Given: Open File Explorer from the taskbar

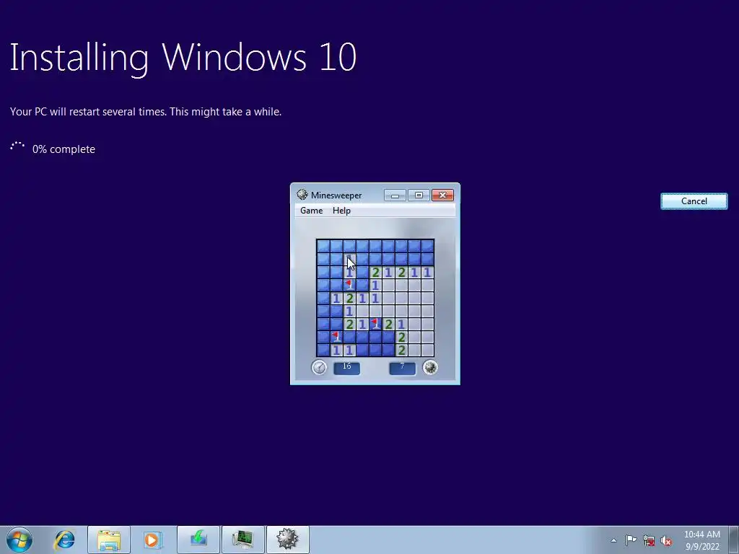Looking at the screenshot, I should pos(109,540).
